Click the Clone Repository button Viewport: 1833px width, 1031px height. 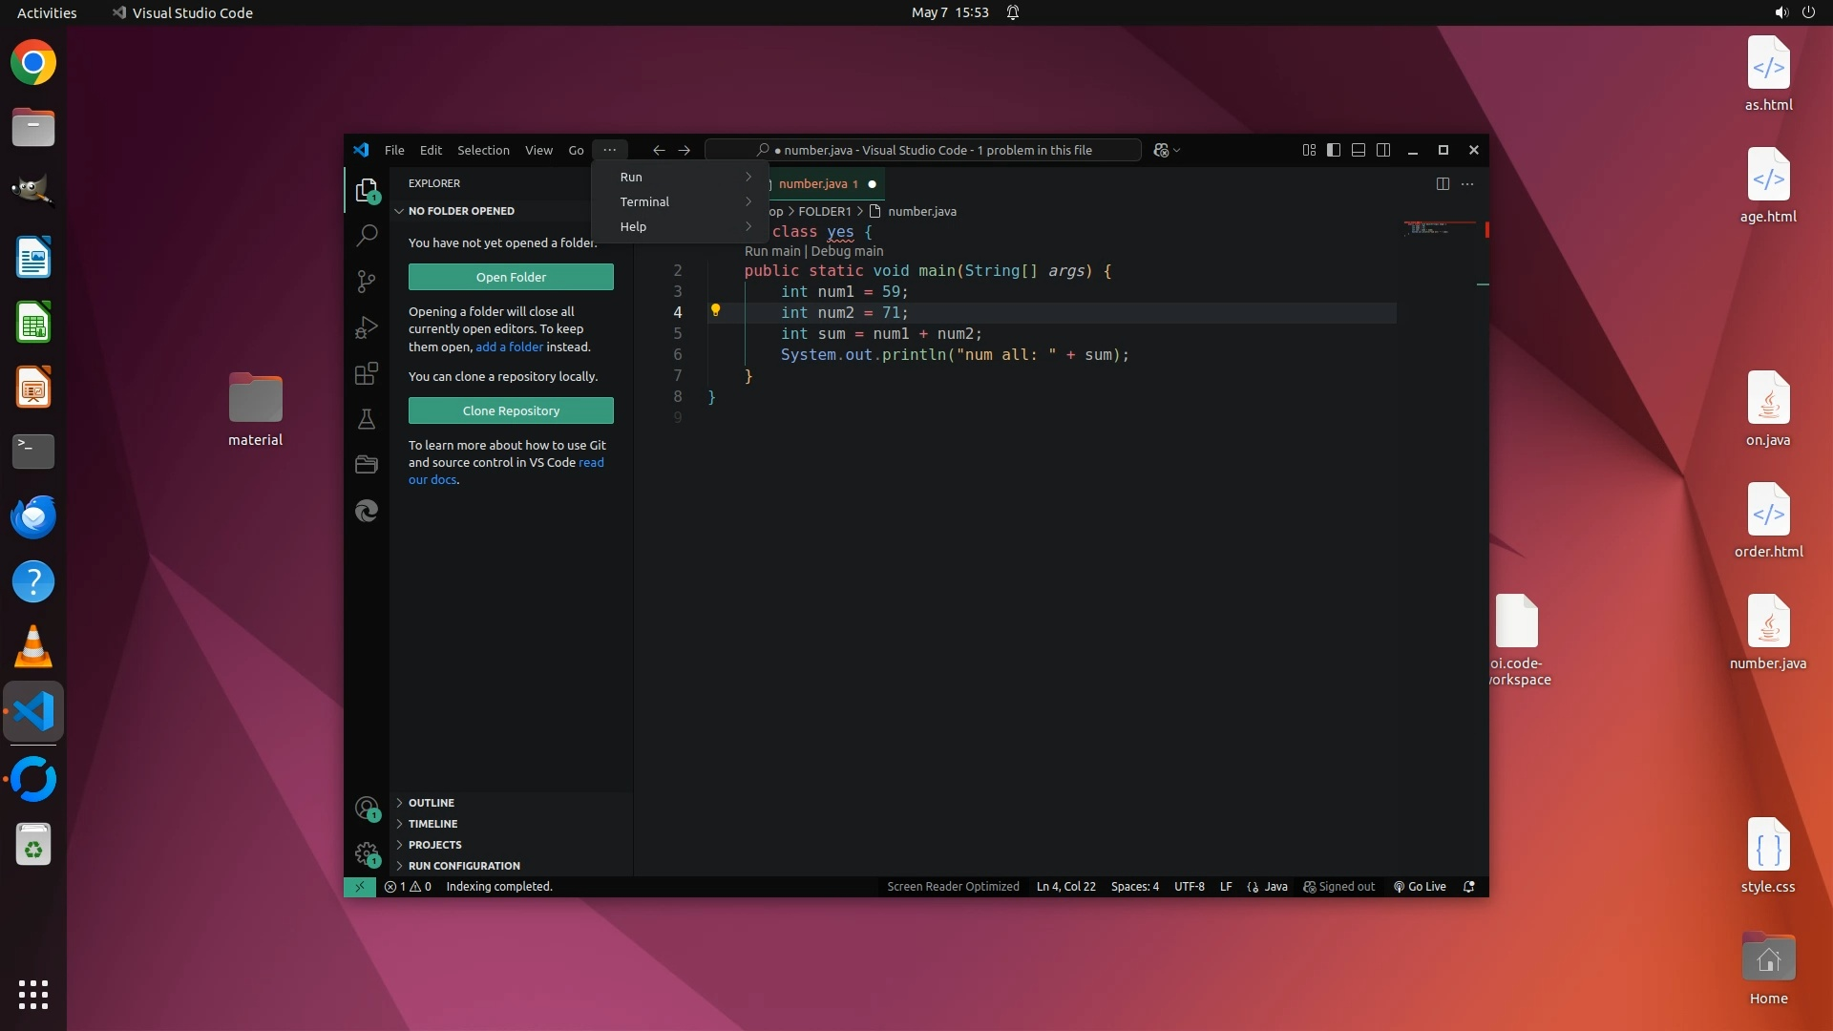coord(511,410)
